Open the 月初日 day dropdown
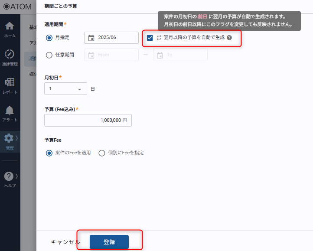313x251 pixels. [65, 89]
